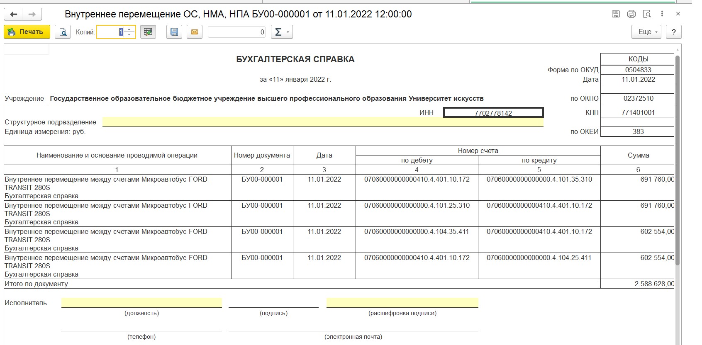
Task: Select the ОКПО code 02372510 cell
Action: point(638,98)
